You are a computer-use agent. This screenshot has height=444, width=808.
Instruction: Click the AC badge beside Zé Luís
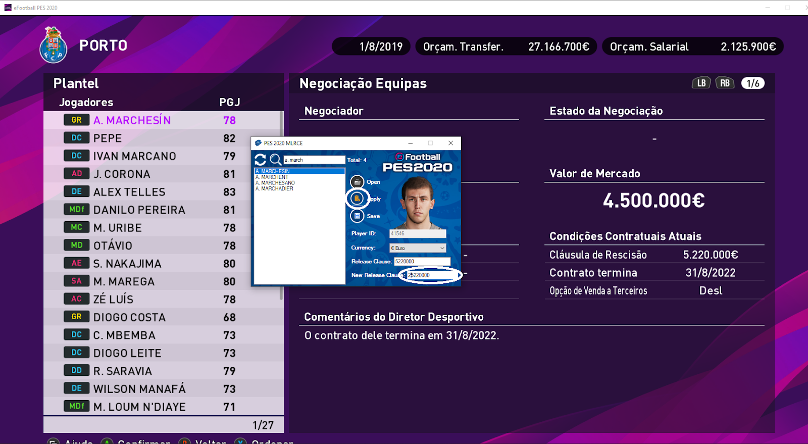pos(77,299)
